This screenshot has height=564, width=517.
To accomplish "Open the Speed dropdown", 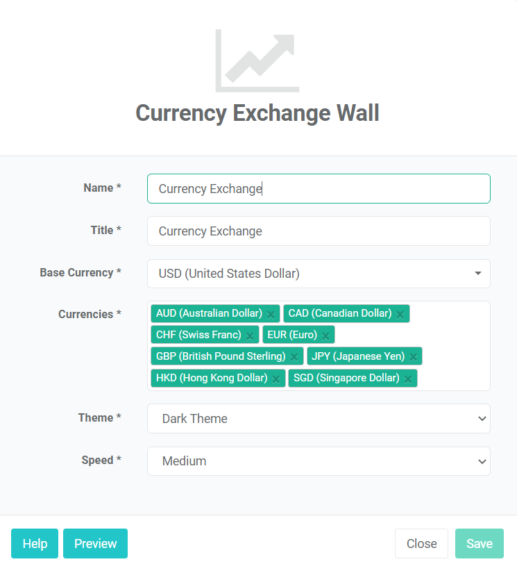I will (319, 461).
